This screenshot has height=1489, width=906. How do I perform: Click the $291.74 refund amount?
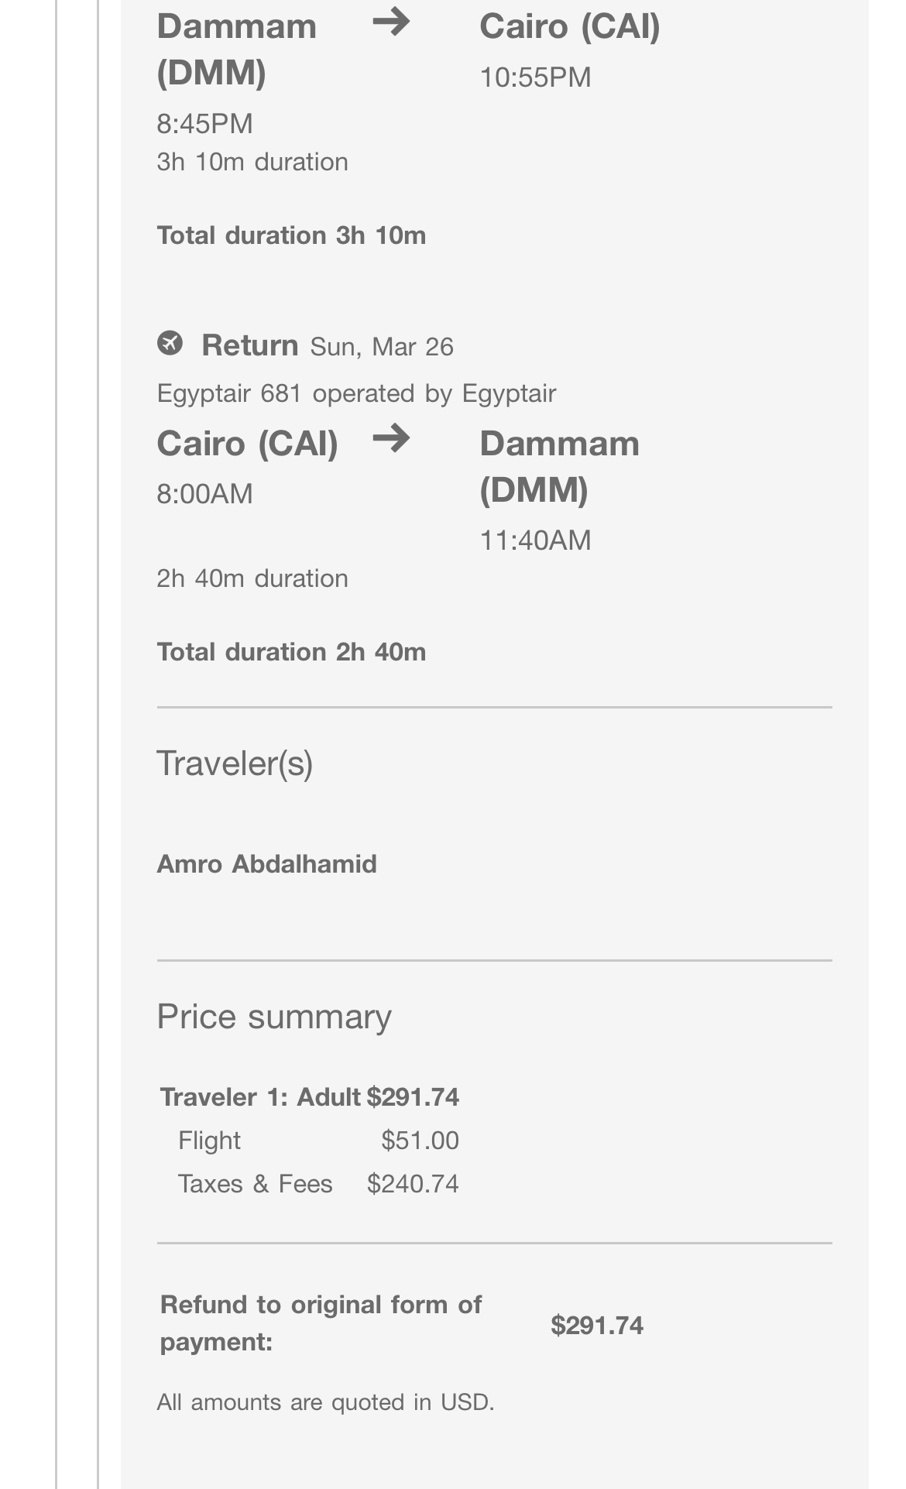tap(597, 1326)
